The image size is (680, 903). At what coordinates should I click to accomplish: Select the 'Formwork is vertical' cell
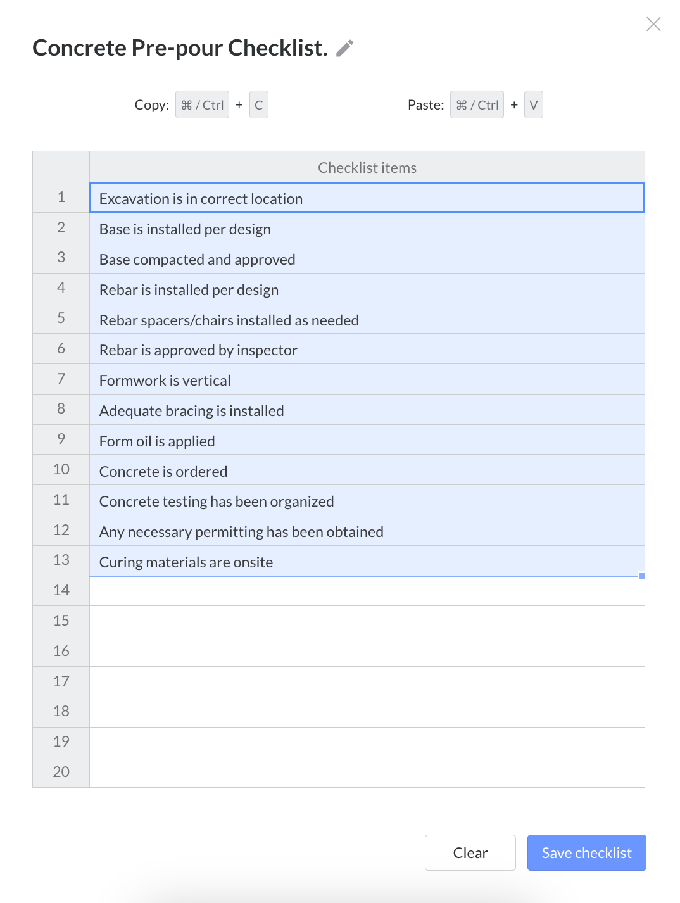[x=367, y=380]
